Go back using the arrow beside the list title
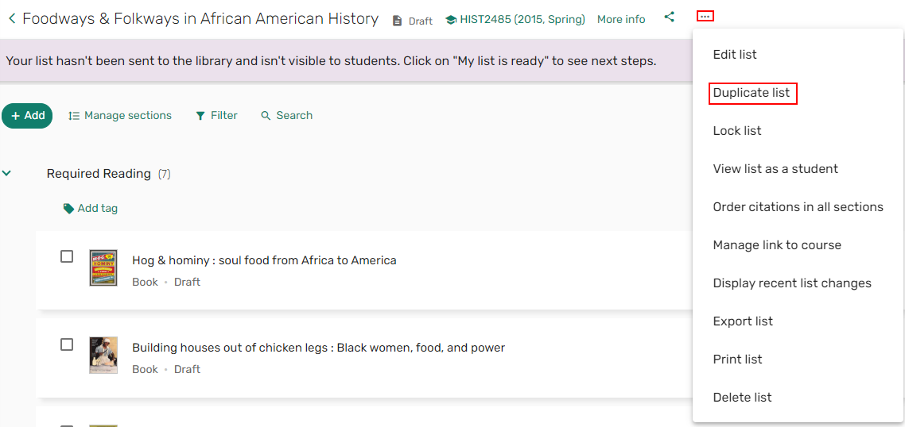Screen dimensions: 905x427 pos(12,19)
